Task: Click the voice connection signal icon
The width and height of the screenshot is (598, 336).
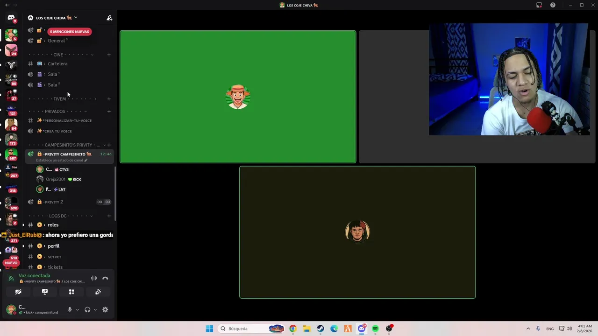Action: (x=11, y=278)
